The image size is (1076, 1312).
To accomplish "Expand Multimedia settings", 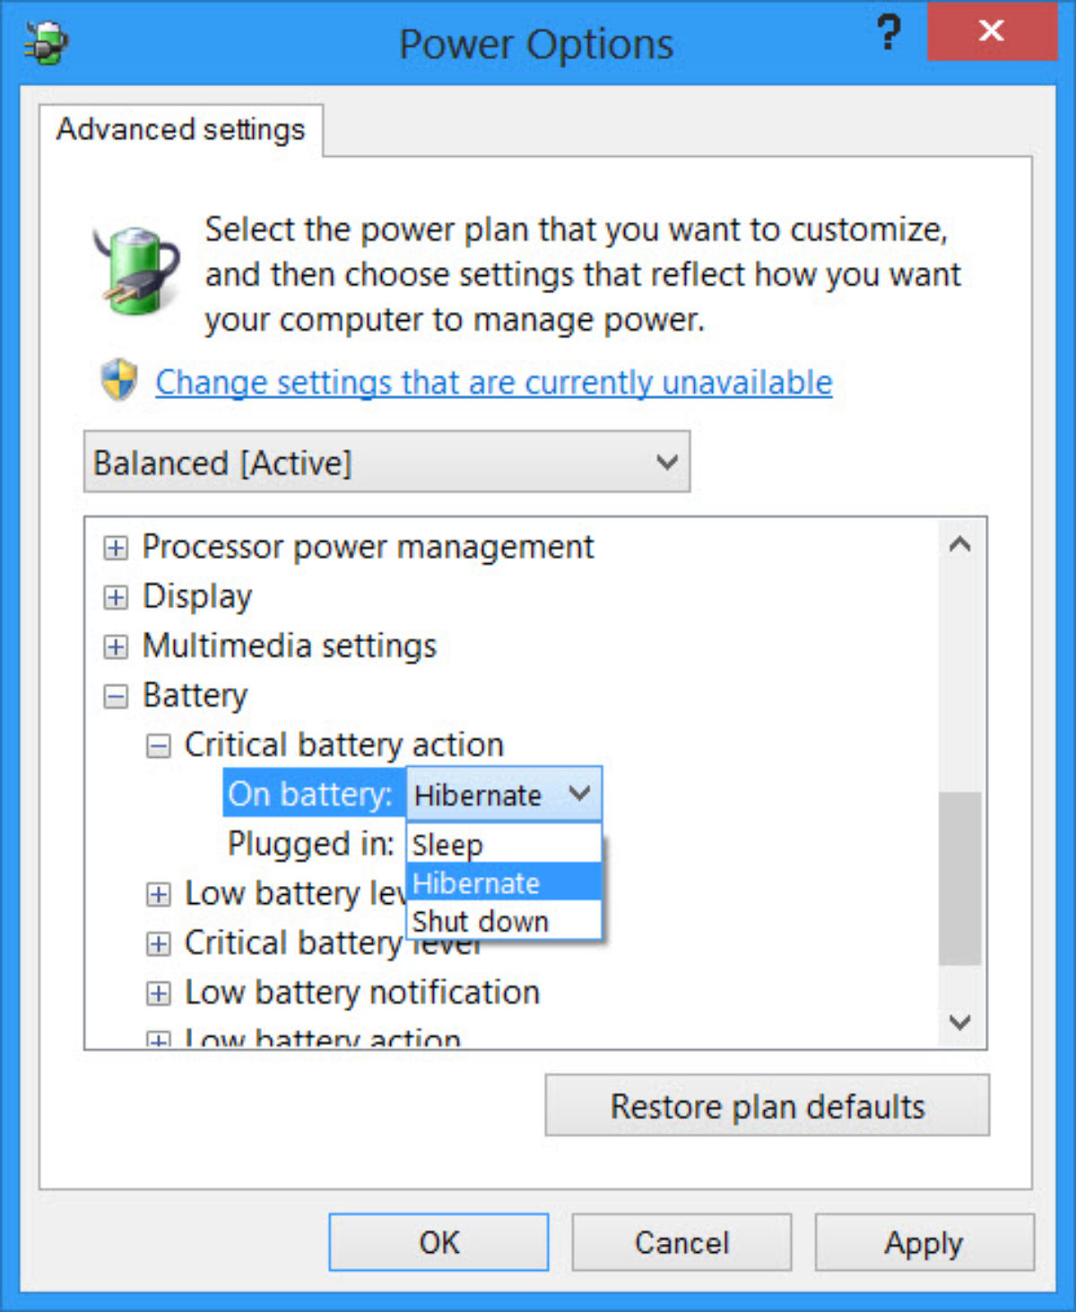I will [x=116, y=647].
